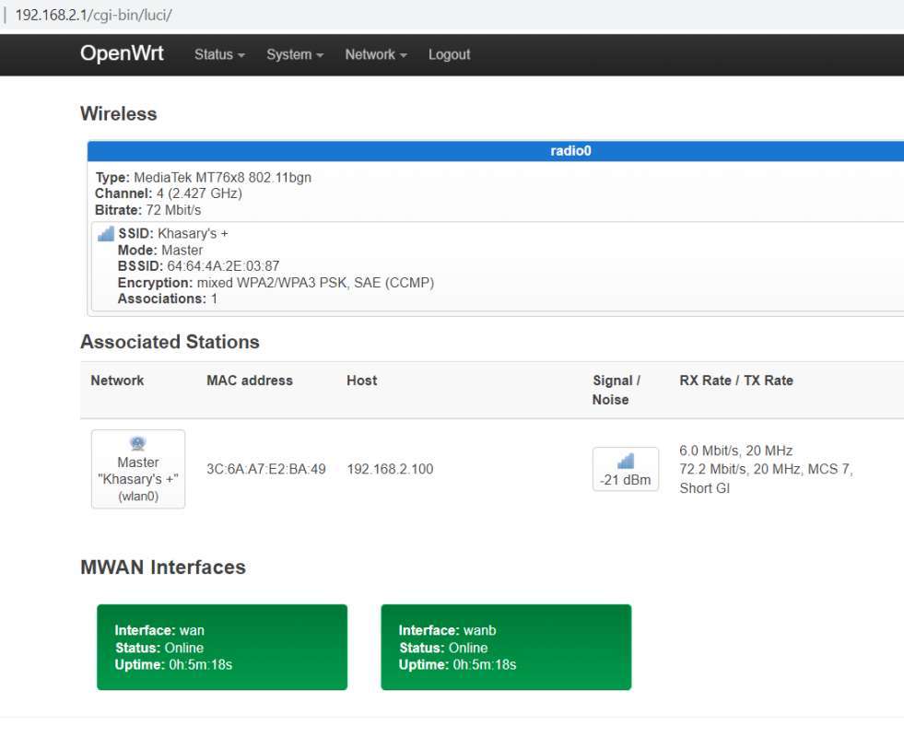The image size is (904, 737).
Task: Click the browser address bar URL
Action: click(94, 16)
